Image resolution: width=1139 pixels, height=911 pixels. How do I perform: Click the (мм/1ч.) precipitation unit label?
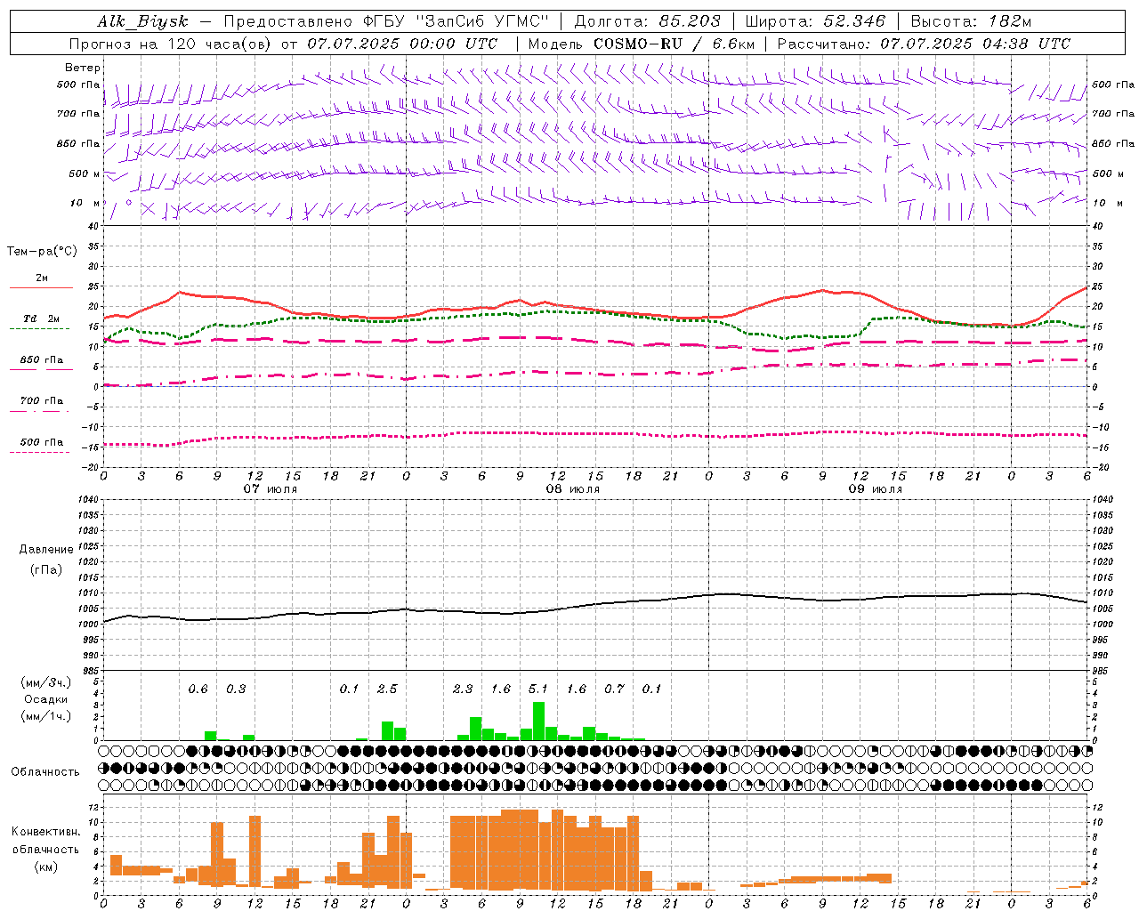tap(46, 716)
